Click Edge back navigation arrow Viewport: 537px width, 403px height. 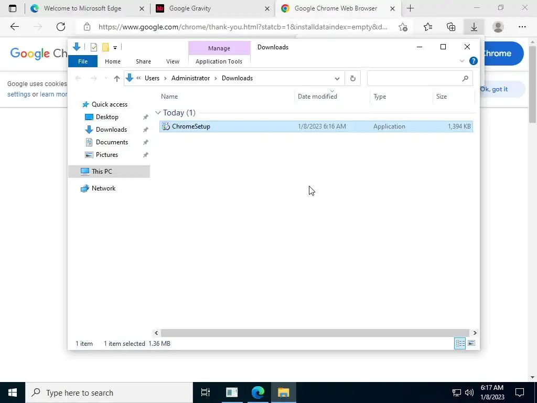coord(14,27)
